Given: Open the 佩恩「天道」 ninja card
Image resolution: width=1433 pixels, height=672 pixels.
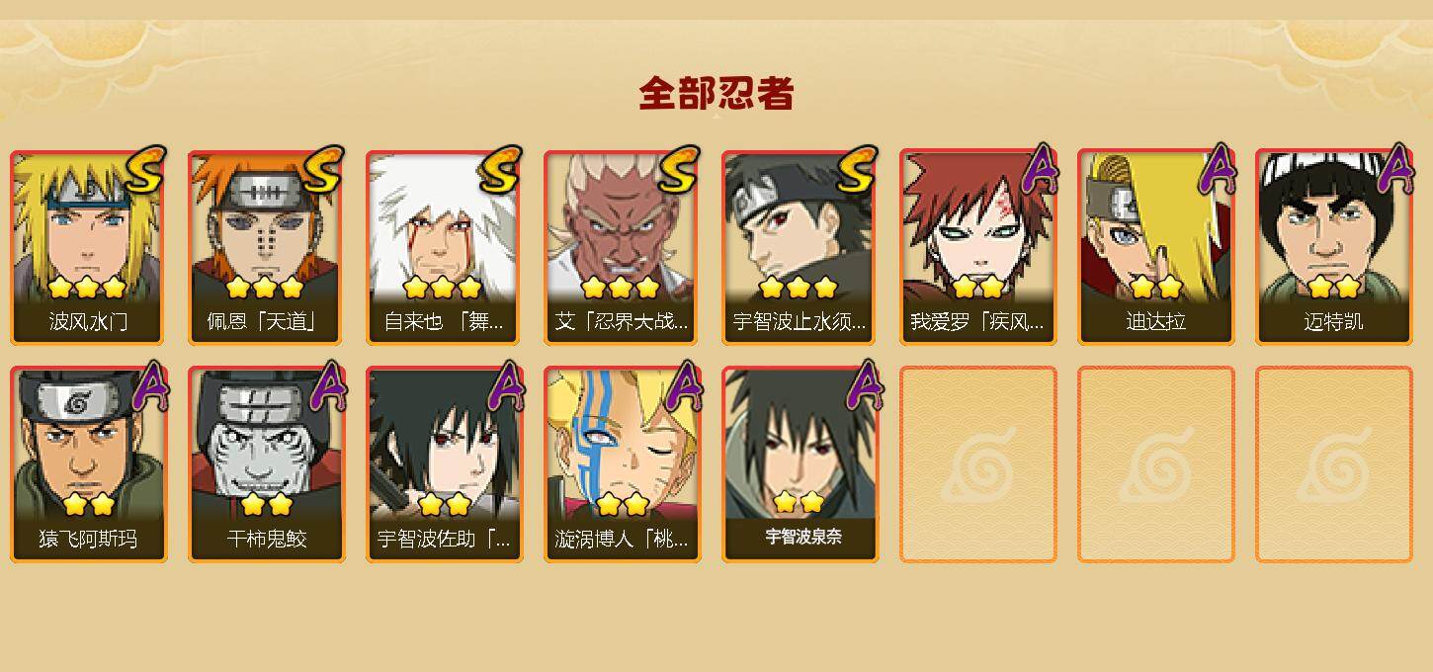Looking at the screenshot, I should click(267, 247).
